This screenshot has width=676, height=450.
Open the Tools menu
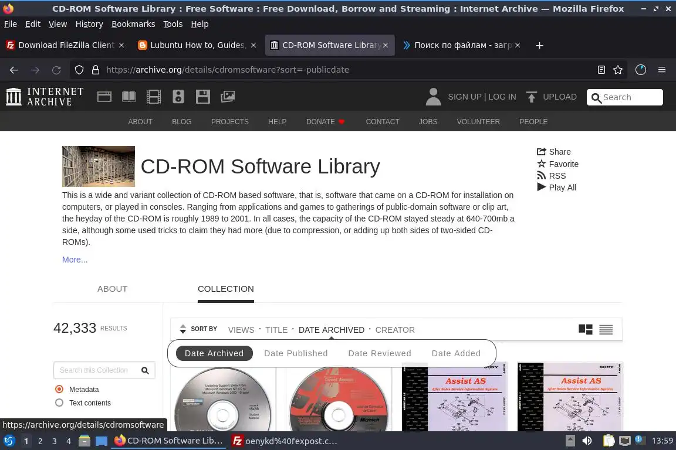173,24
